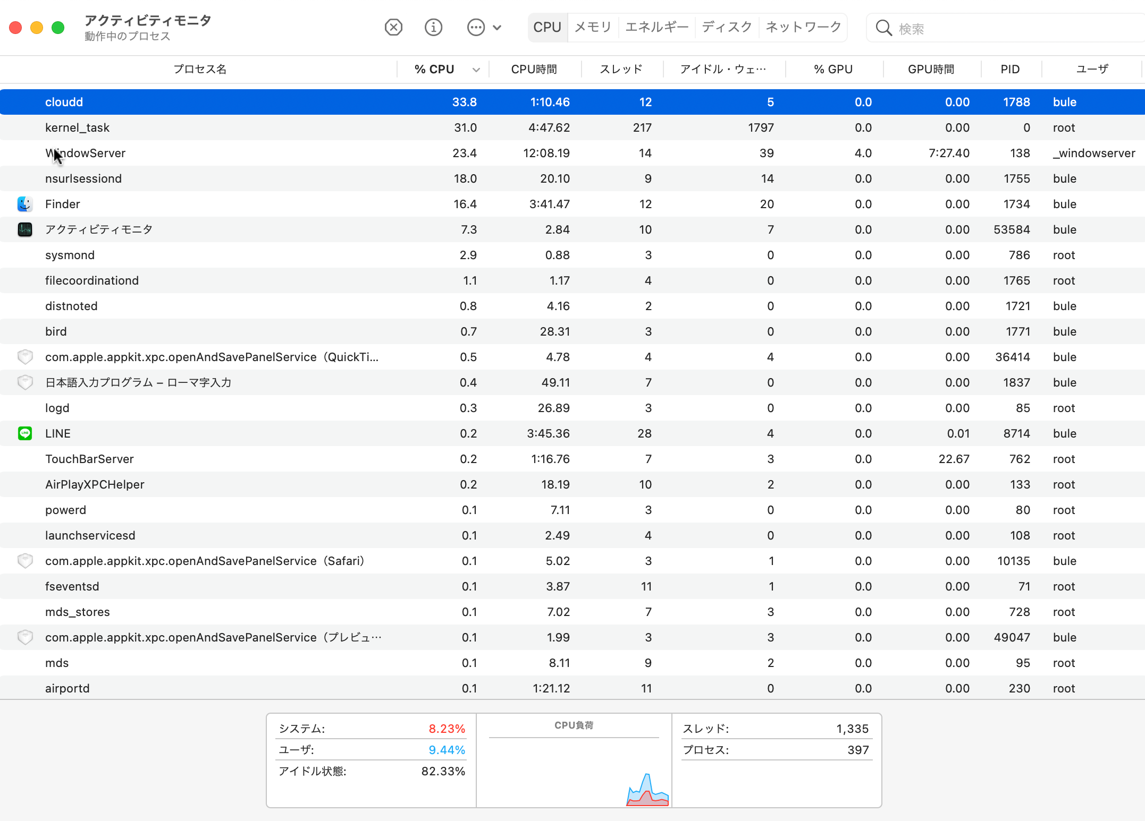Select the エネルギー tab
Image resolution: width=1145 pixels, height=821 pixels.
656,27
